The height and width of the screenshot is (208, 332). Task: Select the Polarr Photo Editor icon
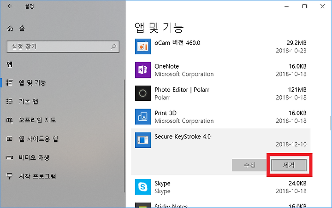[x=143, y=93]
